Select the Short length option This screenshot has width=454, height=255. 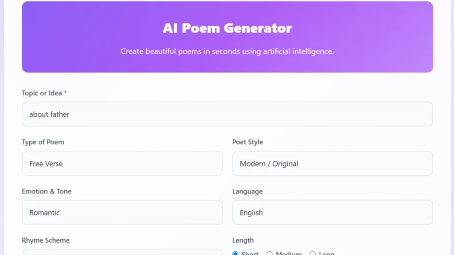pyautogui.click(x=235, y=253)
